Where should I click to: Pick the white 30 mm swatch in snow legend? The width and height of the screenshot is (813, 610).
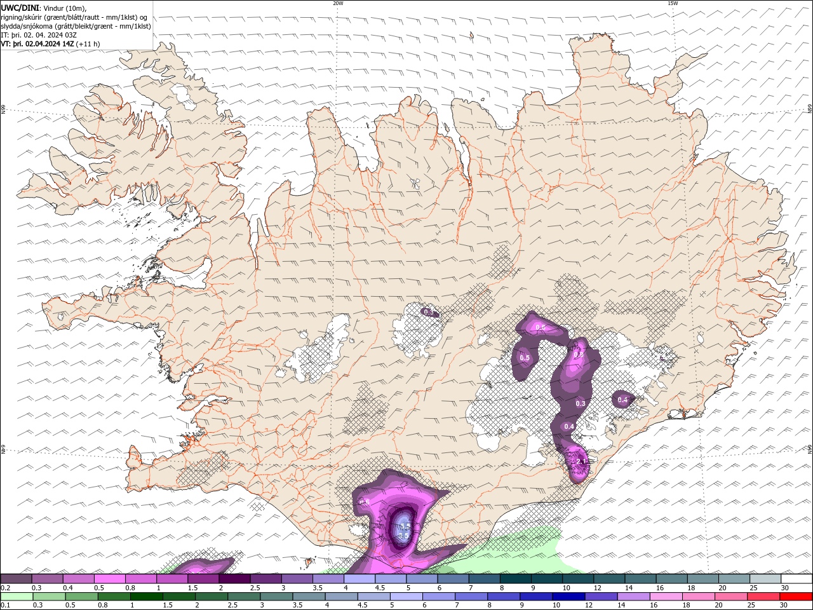click(796, 578)
